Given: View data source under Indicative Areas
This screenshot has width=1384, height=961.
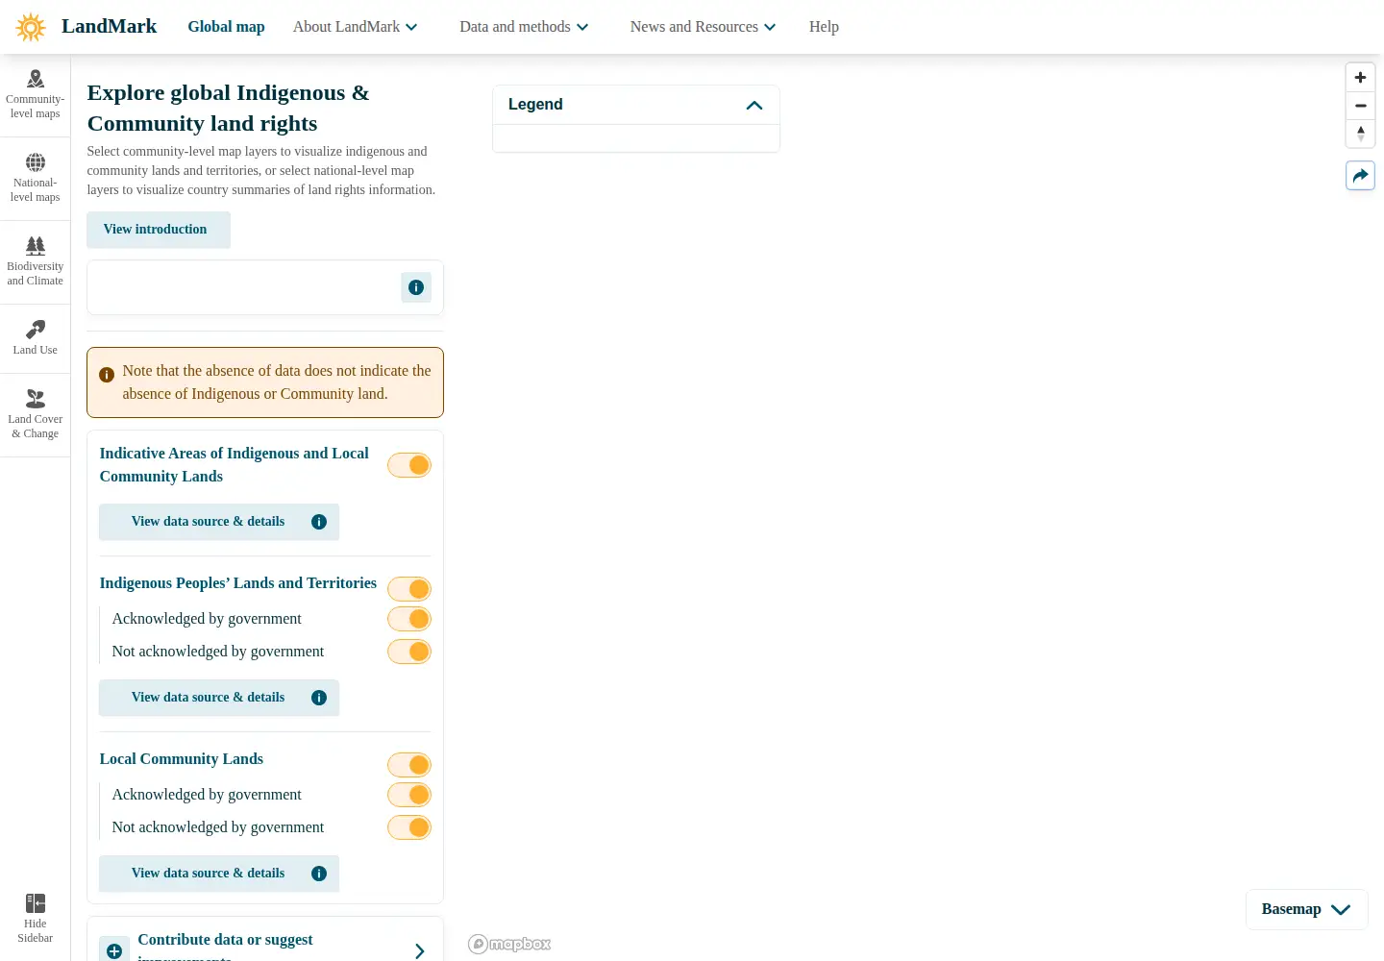Looking at the screenshot, I should 219,522.
